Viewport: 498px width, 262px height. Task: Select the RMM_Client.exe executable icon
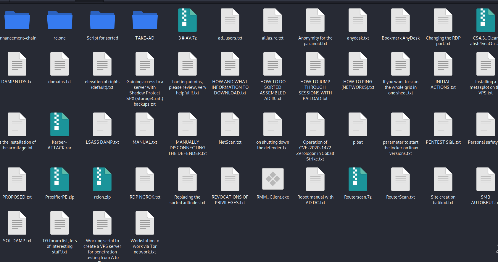click(x=273, y=179)
